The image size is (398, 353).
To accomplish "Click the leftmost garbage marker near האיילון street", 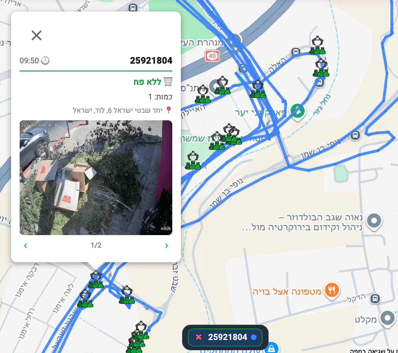I will click(203, 94).
